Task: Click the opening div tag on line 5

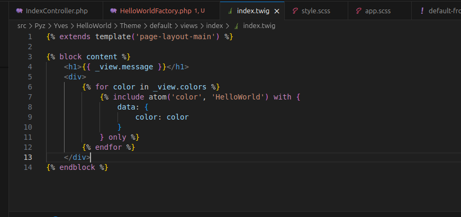Action: point(75,77)
